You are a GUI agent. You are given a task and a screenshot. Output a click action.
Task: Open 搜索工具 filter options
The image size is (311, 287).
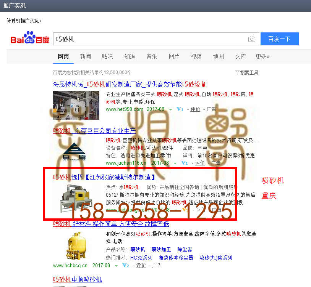(247, 73)
